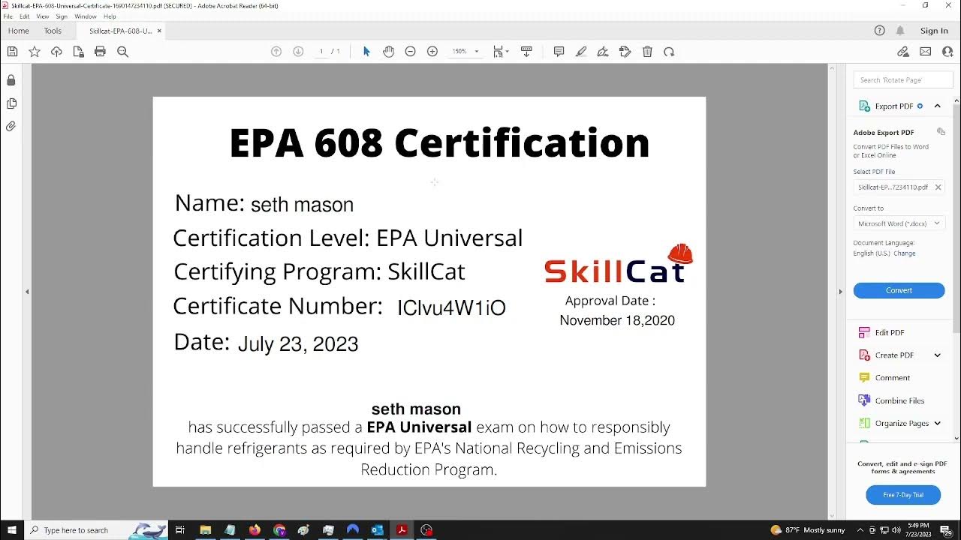Viewport: 961px width, 540px height.
Task: Collapse the Export PDF section chevron
Action: coord(938,106)
